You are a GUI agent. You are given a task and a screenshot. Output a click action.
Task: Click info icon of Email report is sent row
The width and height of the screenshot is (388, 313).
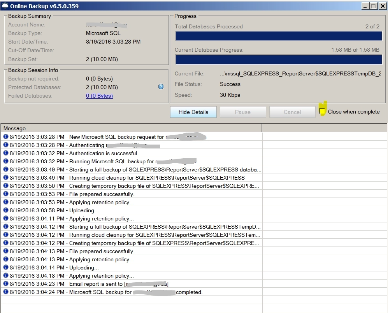[6, 283]
